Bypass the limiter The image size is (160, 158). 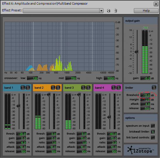pyautogui.click(x=154, y=87)
